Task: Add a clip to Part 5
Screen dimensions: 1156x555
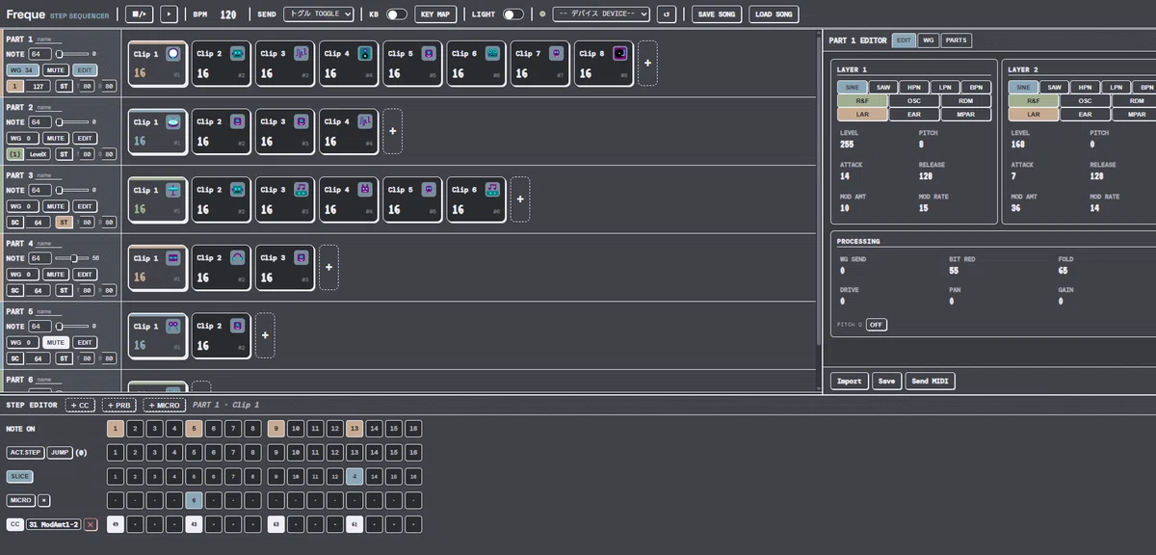Action: click(x=265, y=334)
